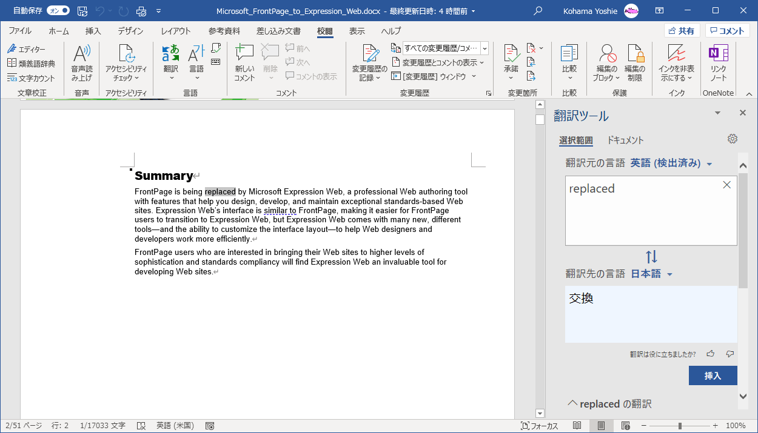758x433 pixels.
Task: Click the translator pane scrollbar
Action: 743,230
